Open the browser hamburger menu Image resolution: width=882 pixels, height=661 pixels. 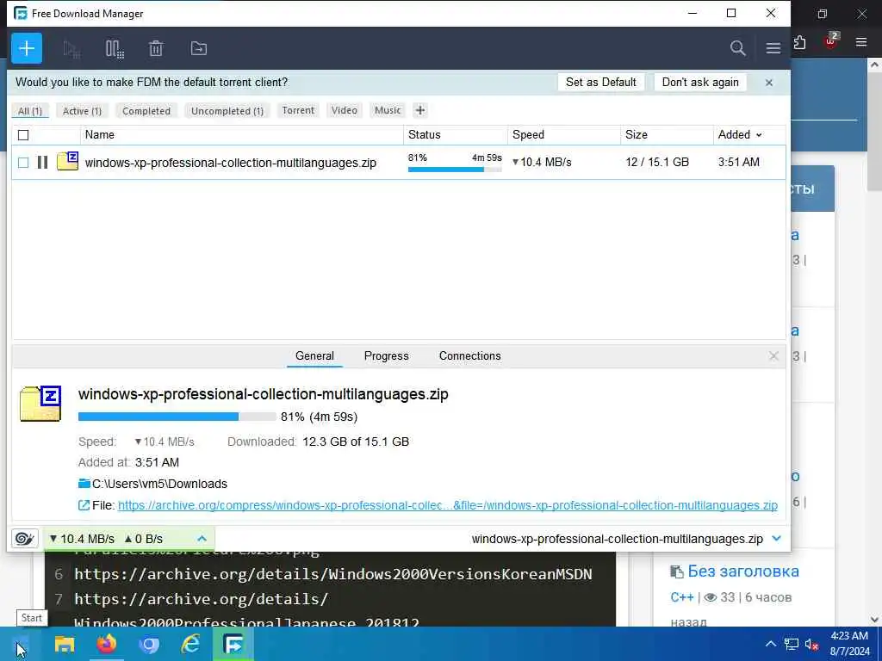tap(861, 42)
